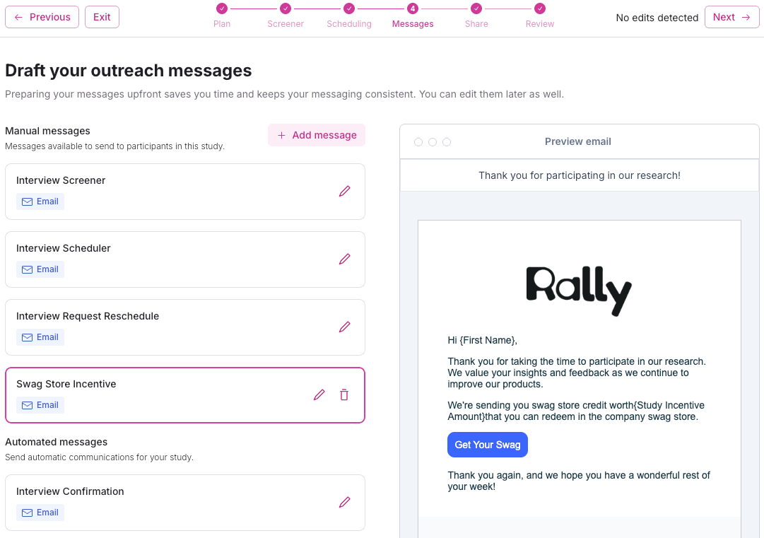764x538 pixels.
Task: Click the Rally logo in email preview
Action: coord(579,291)
